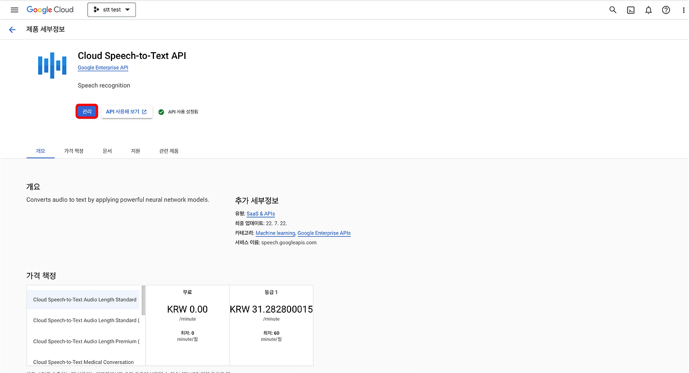This screenshot has width=689, height=373.
Task: Go back using the blue back arrow
Action: pos(12,30)
